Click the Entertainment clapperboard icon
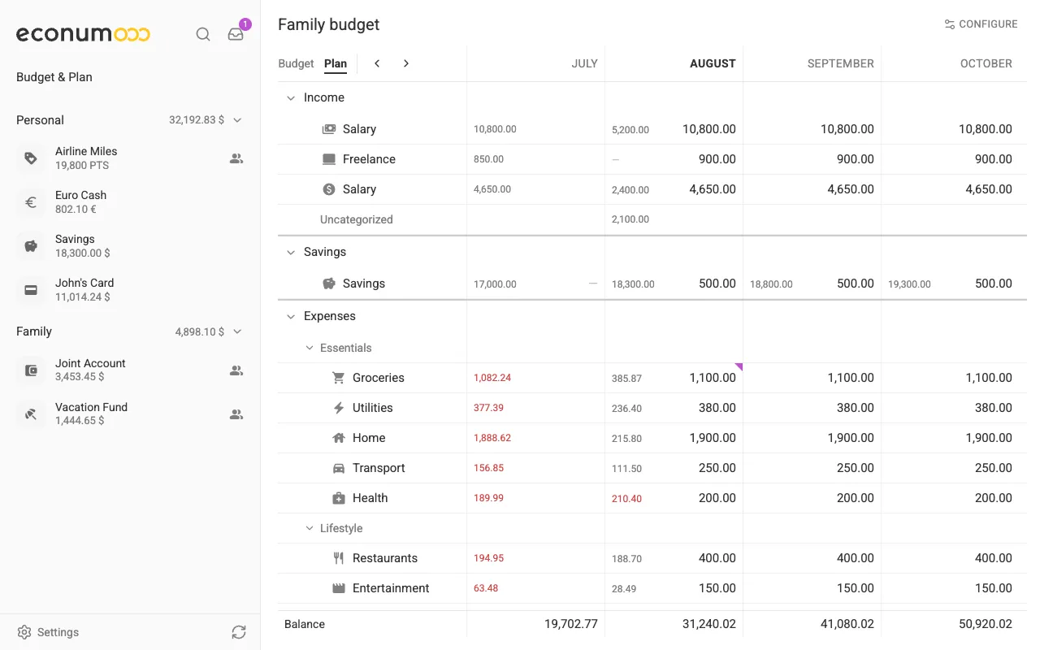The width and height of the screenshot is (1040, 650). point(339,588)
